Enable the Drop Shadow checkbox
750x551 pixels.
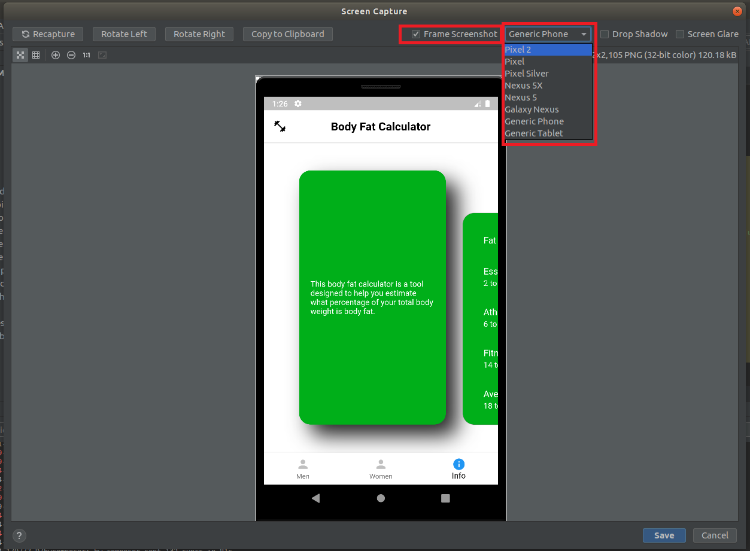(x=605, y=34)
